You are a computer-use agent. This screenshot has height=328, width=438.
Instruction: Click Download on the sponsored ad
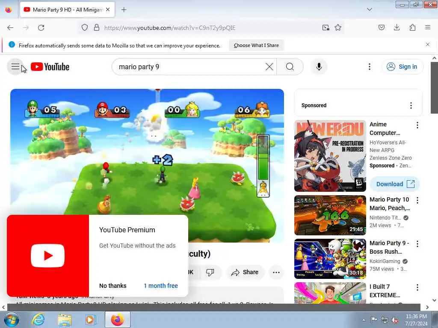point(395,184)
